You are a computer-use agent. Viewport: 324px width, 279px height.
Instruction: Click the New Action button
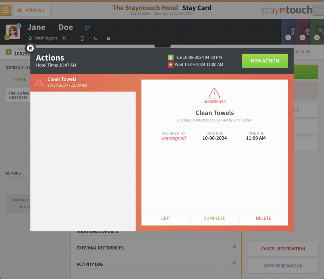point(265,61)
